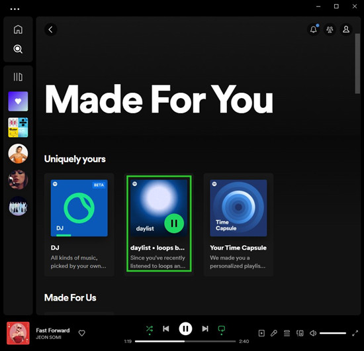The height and width of the screenshot is (351, 364).
Task: Click the 2:40 track duration label
Action: point(244,342)
